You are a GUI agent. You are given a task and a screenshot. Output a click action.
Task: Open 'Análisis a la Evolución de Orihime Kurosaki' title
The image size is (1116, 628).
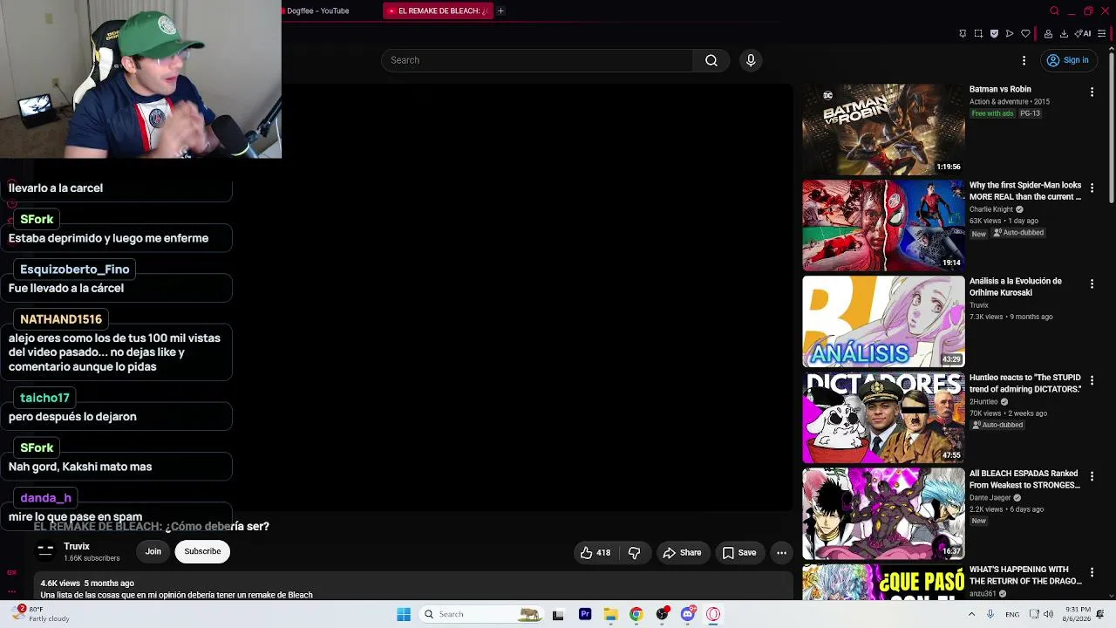pos(1016,287)
